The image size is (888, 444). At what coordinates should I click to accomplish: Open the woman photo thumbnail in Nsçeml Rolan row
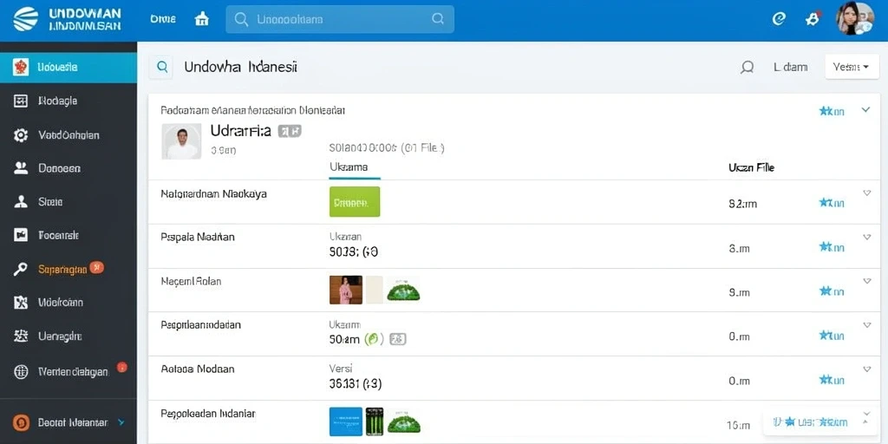[345, 290]
